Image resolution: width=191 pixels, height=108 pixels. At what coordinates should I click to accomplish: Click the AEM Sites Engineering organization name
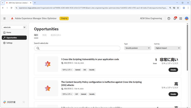151,18
